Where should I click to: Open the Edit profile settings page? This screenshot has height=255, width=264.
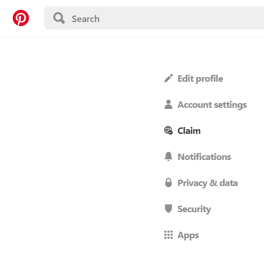click(x=200, y=79)
